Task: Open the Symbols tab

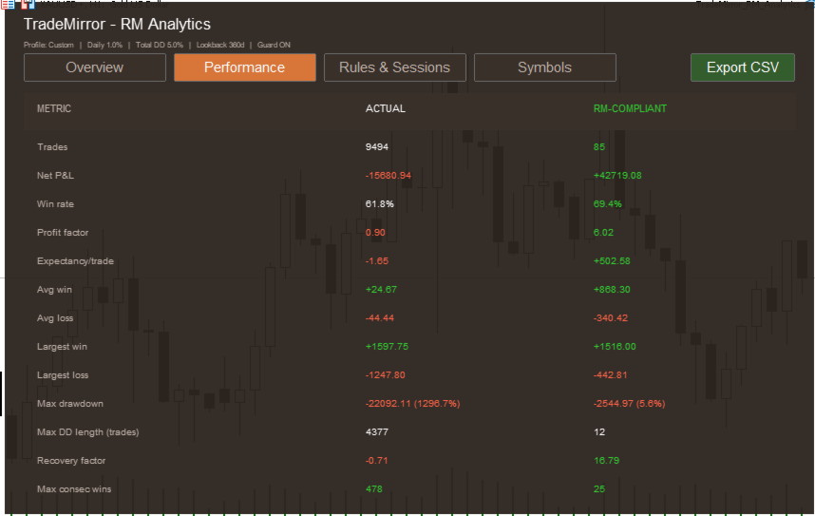Action: click(544, 67)
